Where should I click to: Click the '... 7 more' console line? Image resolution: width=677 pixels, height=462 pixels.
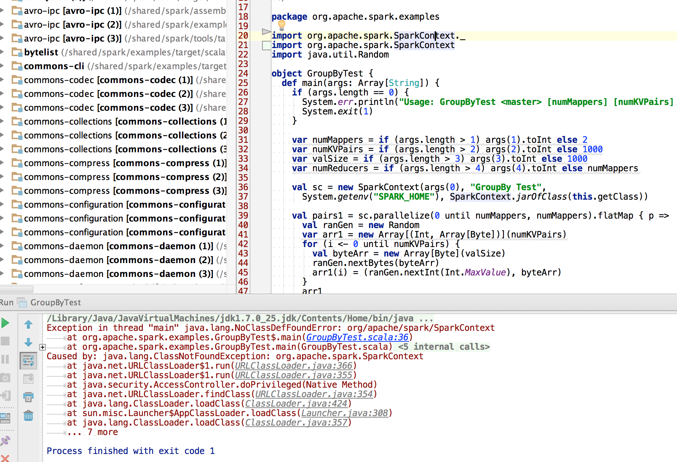point(92,432)
